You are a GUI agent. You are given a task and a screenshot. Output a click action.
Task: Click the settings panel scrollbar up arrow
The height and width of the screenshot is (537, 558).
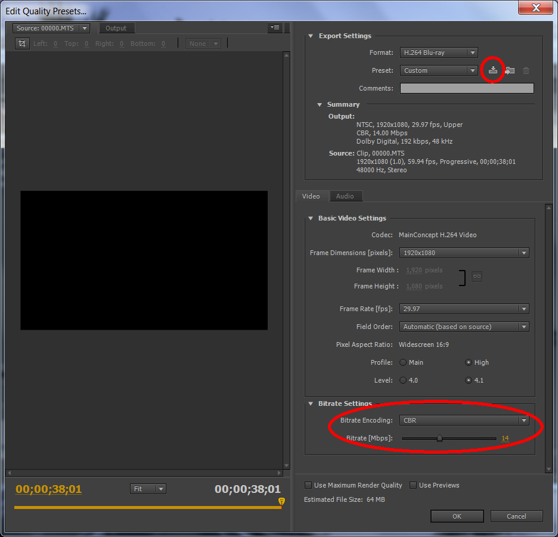[x=548, y=207]
